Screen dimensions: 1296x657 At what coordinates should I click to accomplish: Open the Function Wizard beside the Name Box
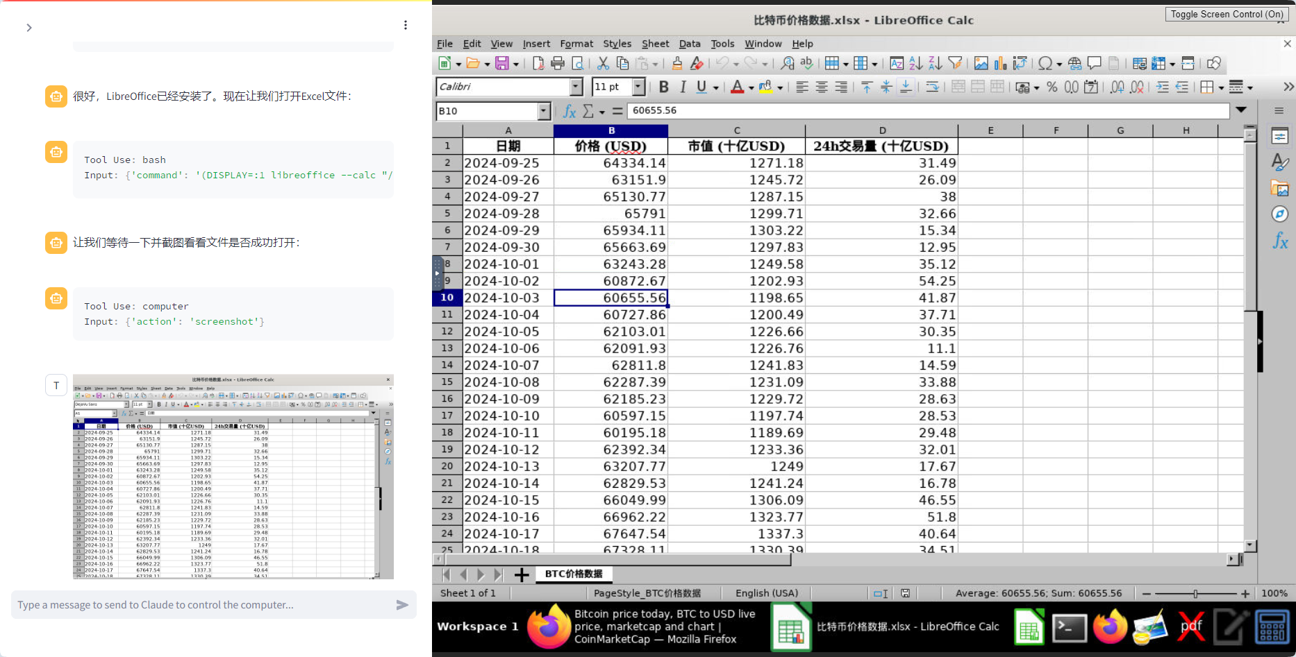click(570, 111)
